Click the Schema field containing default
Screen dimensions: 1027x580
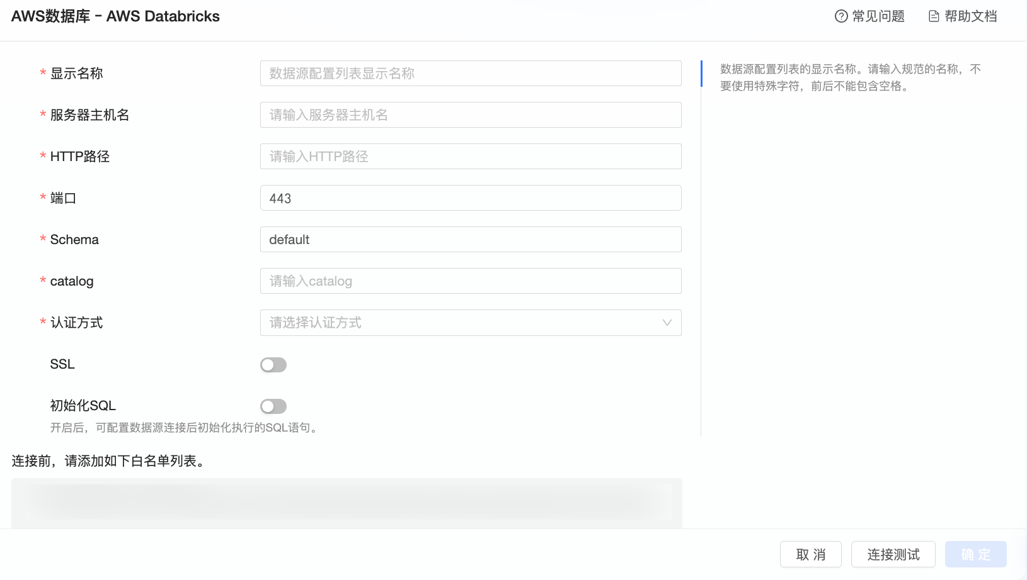pos(471,240)
